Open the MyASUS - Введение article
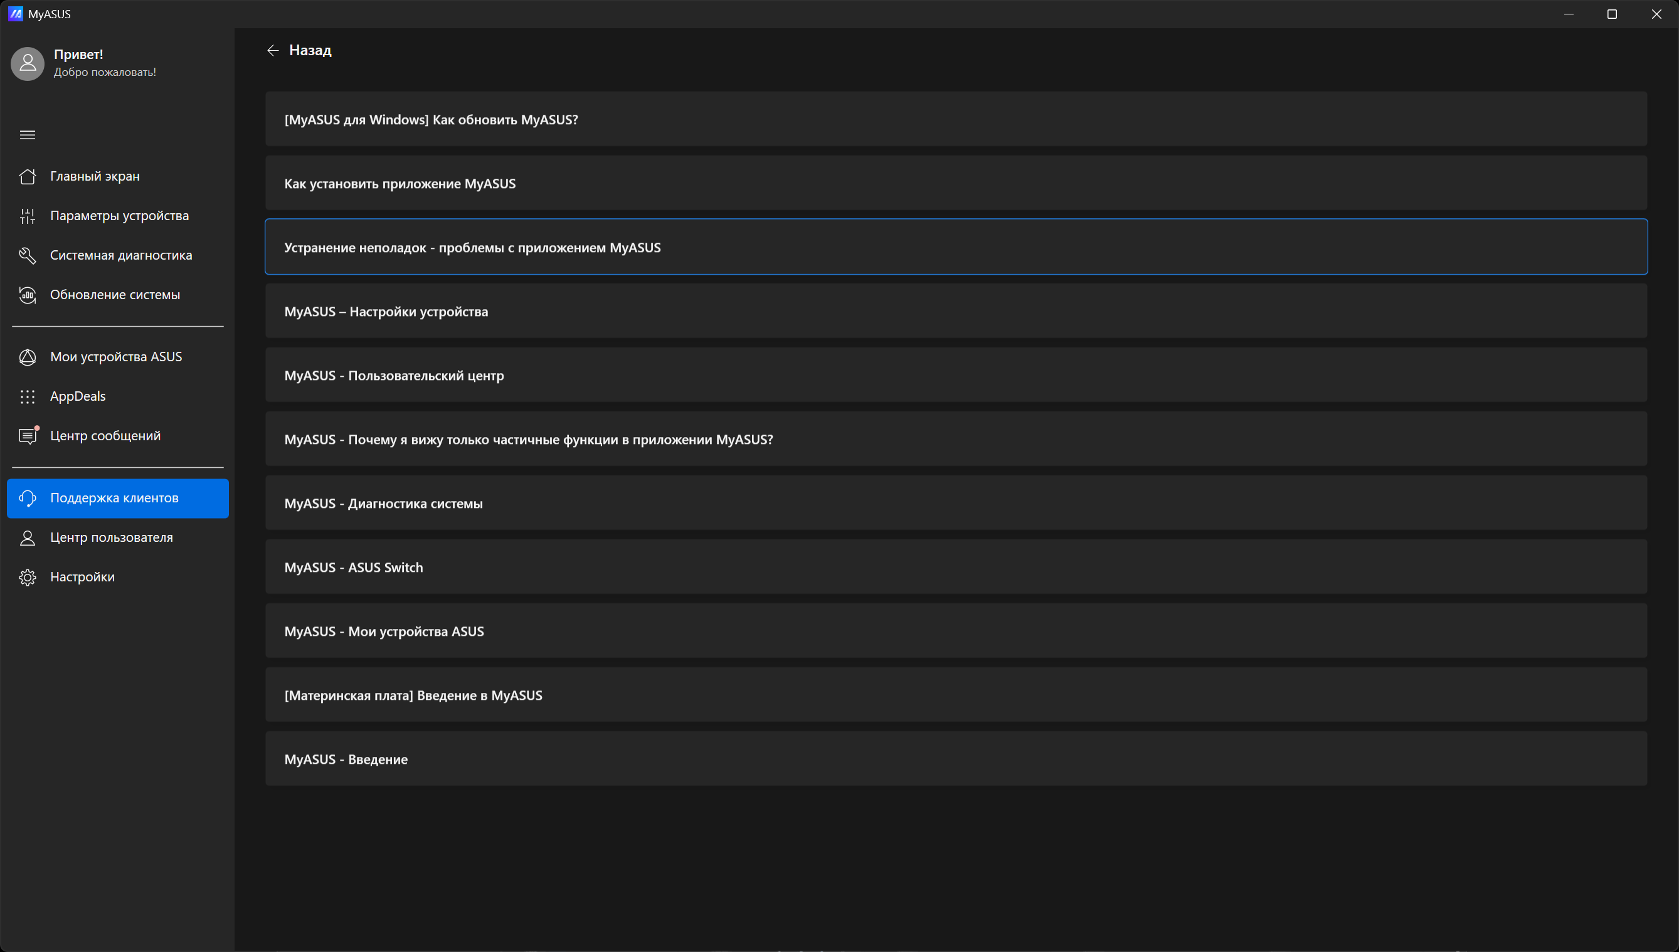 pos(956,758)
